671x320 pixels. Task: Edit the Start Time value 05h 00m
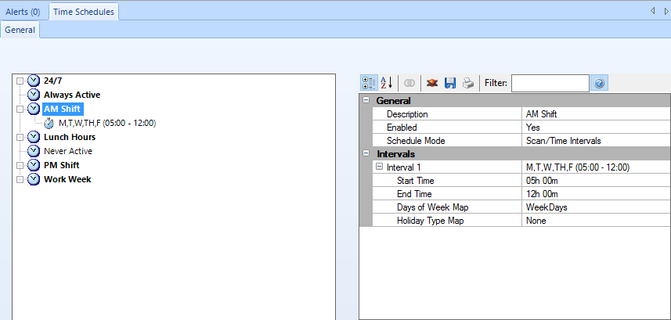tap(596, 181)
